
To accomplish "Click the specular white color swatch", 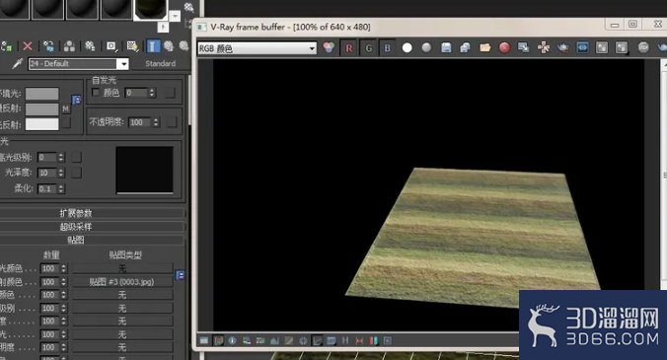I will click(x=42, y=124).
